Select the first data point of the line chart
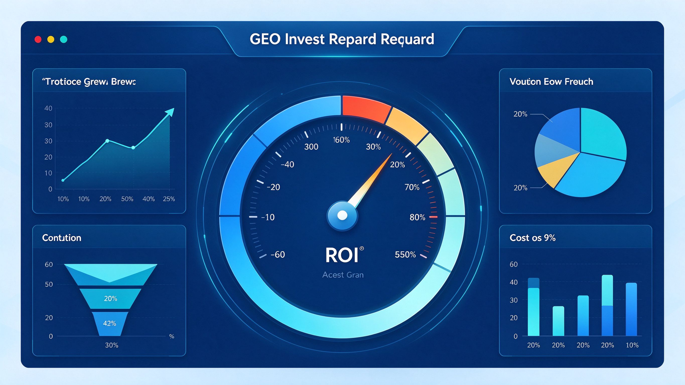Screen dimensions: 685x385 [x=63, y=180]
